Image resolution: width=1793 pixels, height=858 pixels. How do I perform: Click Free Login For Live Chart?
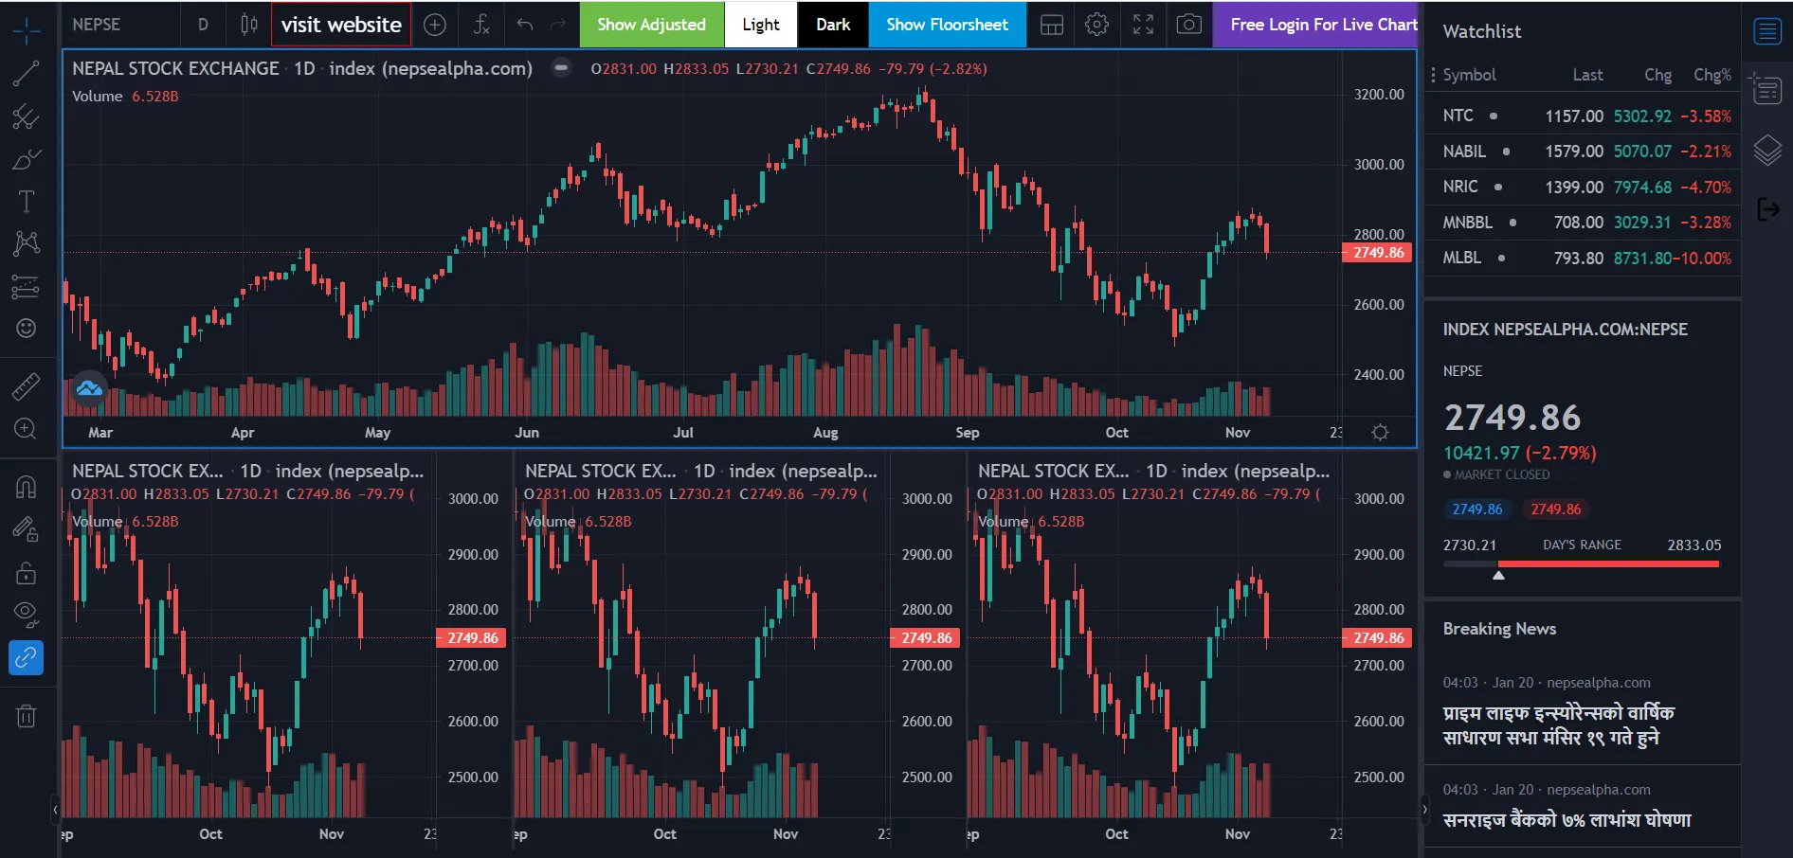pyautogui.click(x=1323, y=25)
